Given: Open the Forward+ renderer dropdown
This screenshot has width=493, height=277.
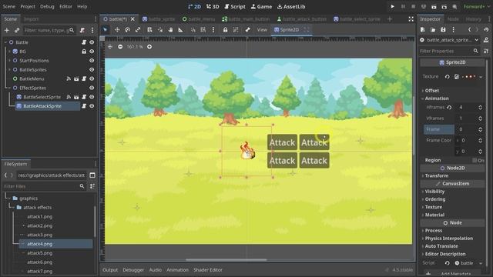Looking at the screenshot, I should tap(477, 6).
